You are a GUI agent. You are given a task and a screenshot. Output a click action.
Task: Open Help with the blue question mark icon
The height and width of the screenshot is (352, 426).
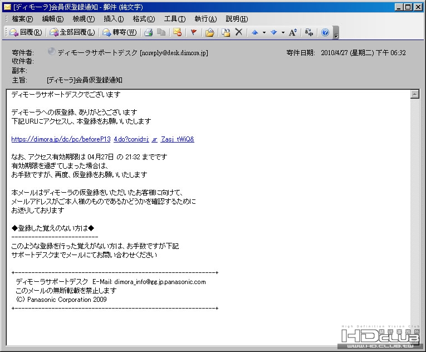click(x=325, y=32)
